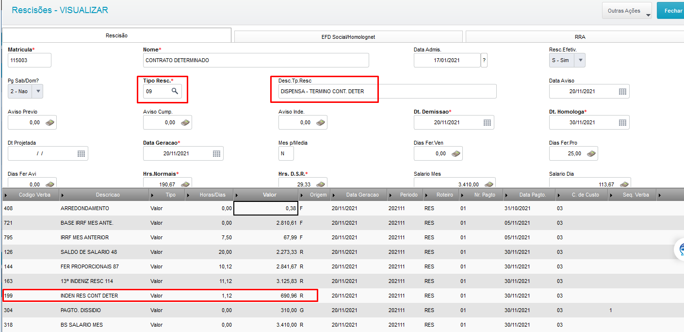
Task: Click the Valor cell 3.125,83
Action: pyautogui.click(x=266, y=281)
